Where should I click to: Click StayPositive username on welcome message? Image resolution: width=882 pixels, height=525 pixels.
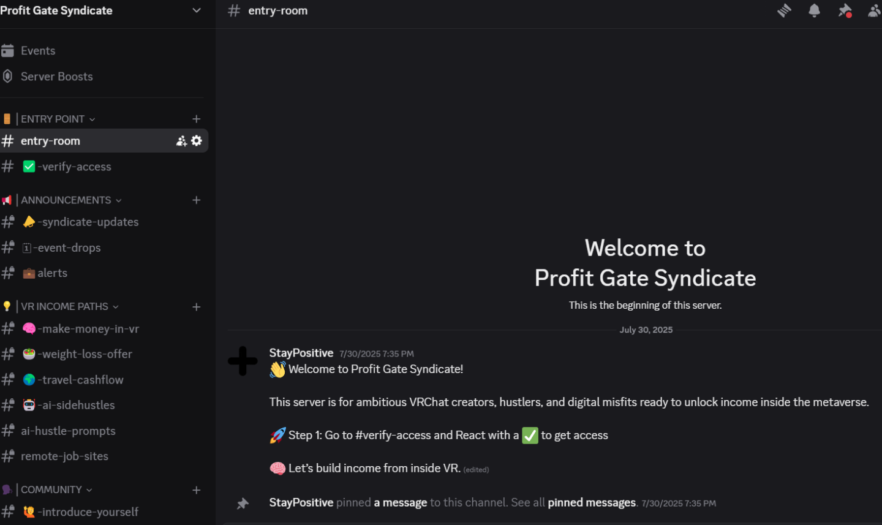click(301, 353)
